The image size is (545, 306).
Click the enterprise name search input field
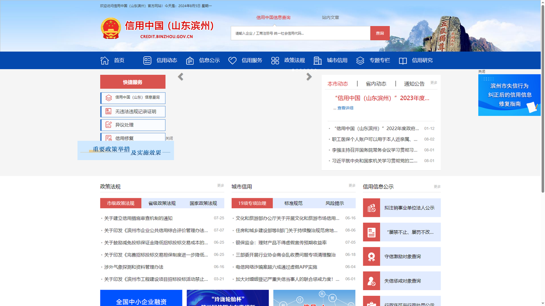(301, 33)
